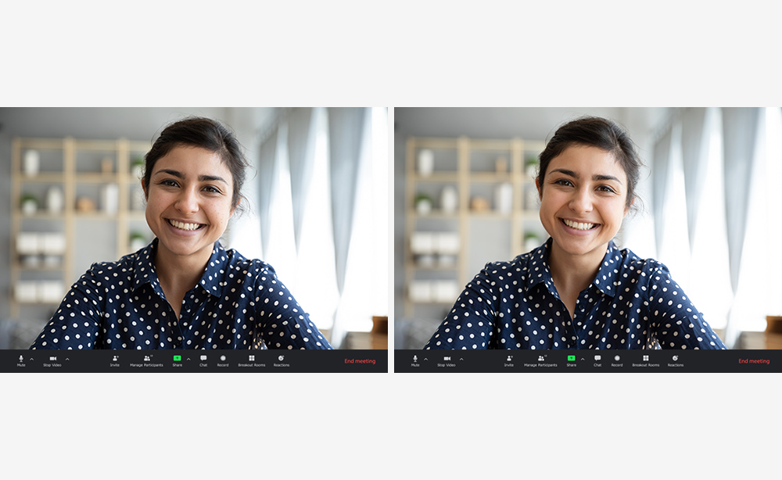Click Invite icon in right meeting window
The width and height of the screenshot is (782, 480).
coord(509,359)
